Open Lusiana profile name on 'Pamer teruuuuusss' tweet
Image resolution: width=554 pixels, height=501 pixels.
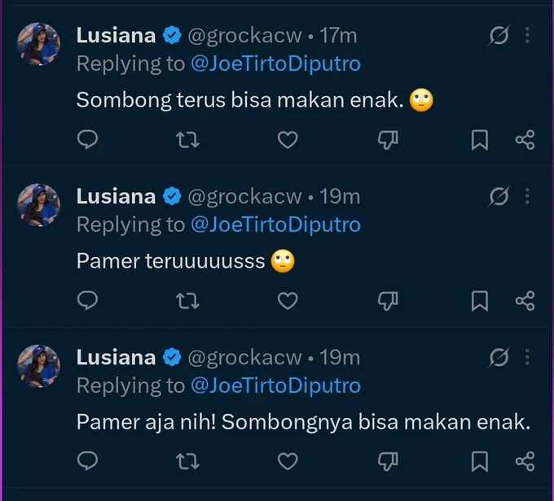click(x=116, y=196)
